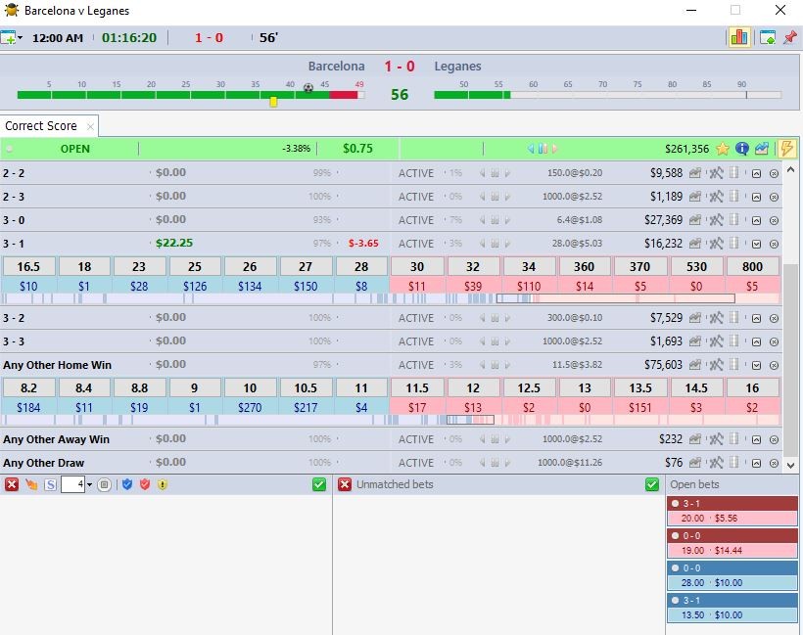The height and width of the screenshot is (635, 803).
Task: Open dropdown arrow next to the 4 field
Action: tap(89, 484)
